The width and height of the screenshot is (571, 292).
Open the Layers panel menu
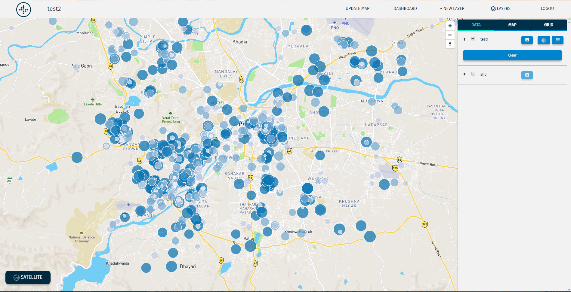(501, 8)
